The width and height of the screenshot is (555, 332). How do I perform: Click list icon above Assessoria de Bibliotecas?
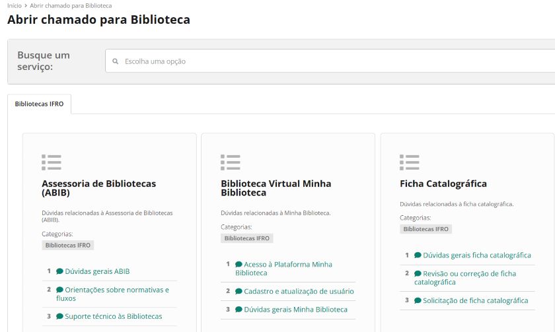coord(52,162)
